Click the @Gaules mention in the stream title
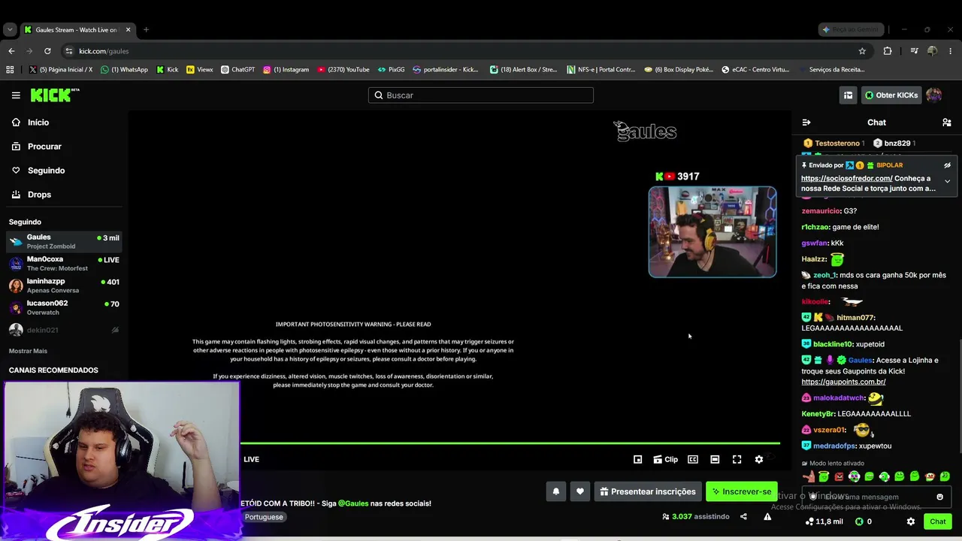This screenshot has height=541, width=962. 353,503
